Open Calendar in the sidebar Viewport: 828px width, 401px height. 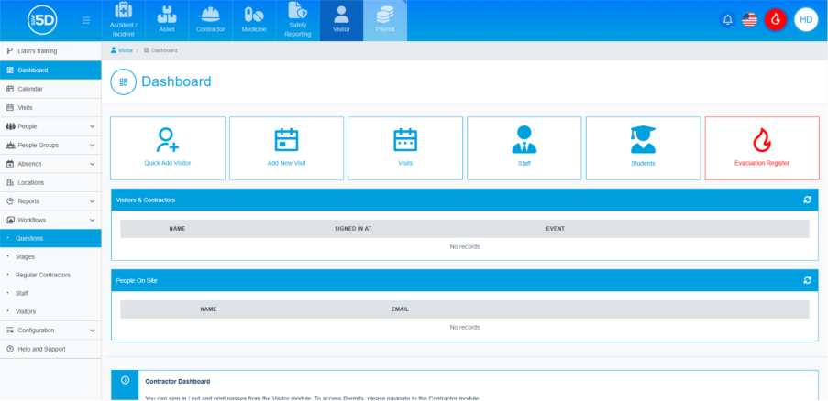[30, 89]
